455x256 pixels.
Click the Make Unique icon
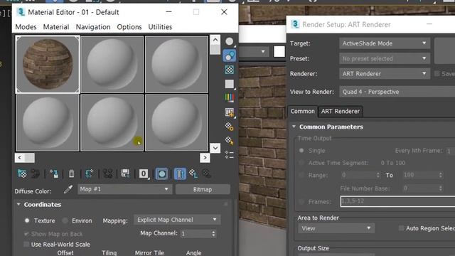click(107, 174)
